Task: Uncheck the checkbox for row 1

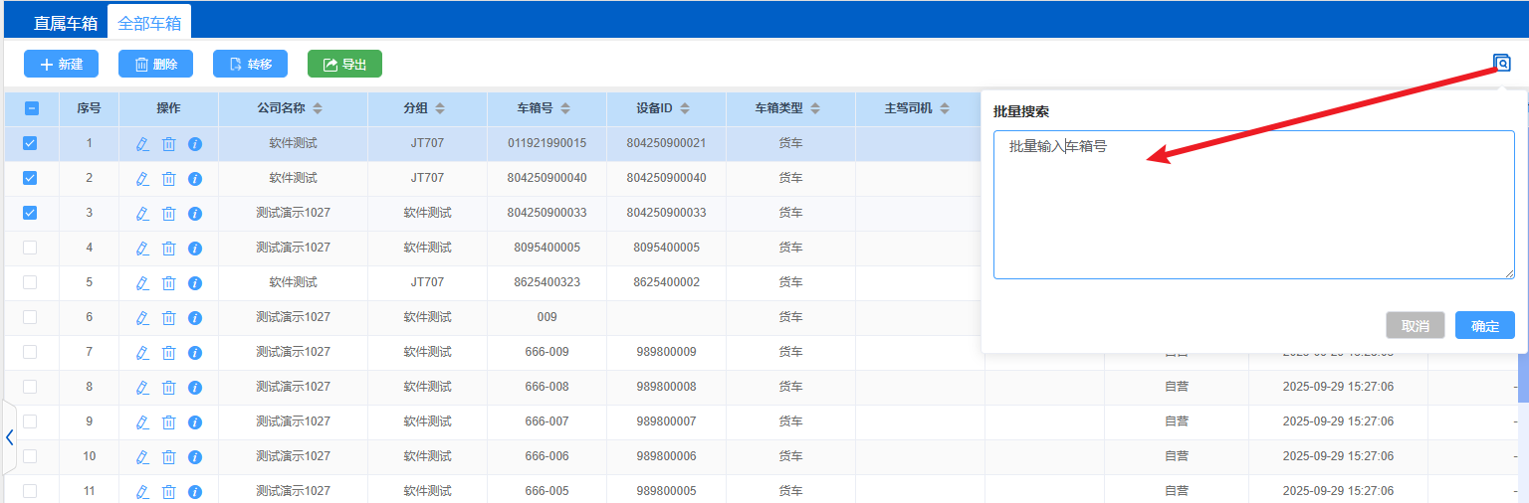Action: point(30,143)
